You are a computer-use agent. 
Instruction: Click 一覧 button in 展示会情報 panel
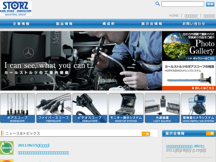pyautogui.click(x=210, y=133)
